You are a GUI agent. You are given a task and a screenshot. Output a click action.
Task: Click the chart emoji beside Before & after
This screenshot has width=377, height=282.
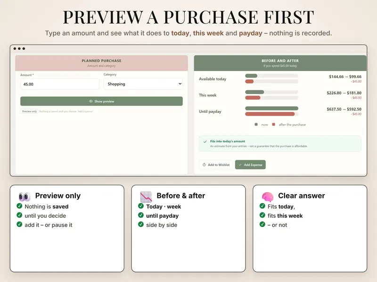point(146,196)
